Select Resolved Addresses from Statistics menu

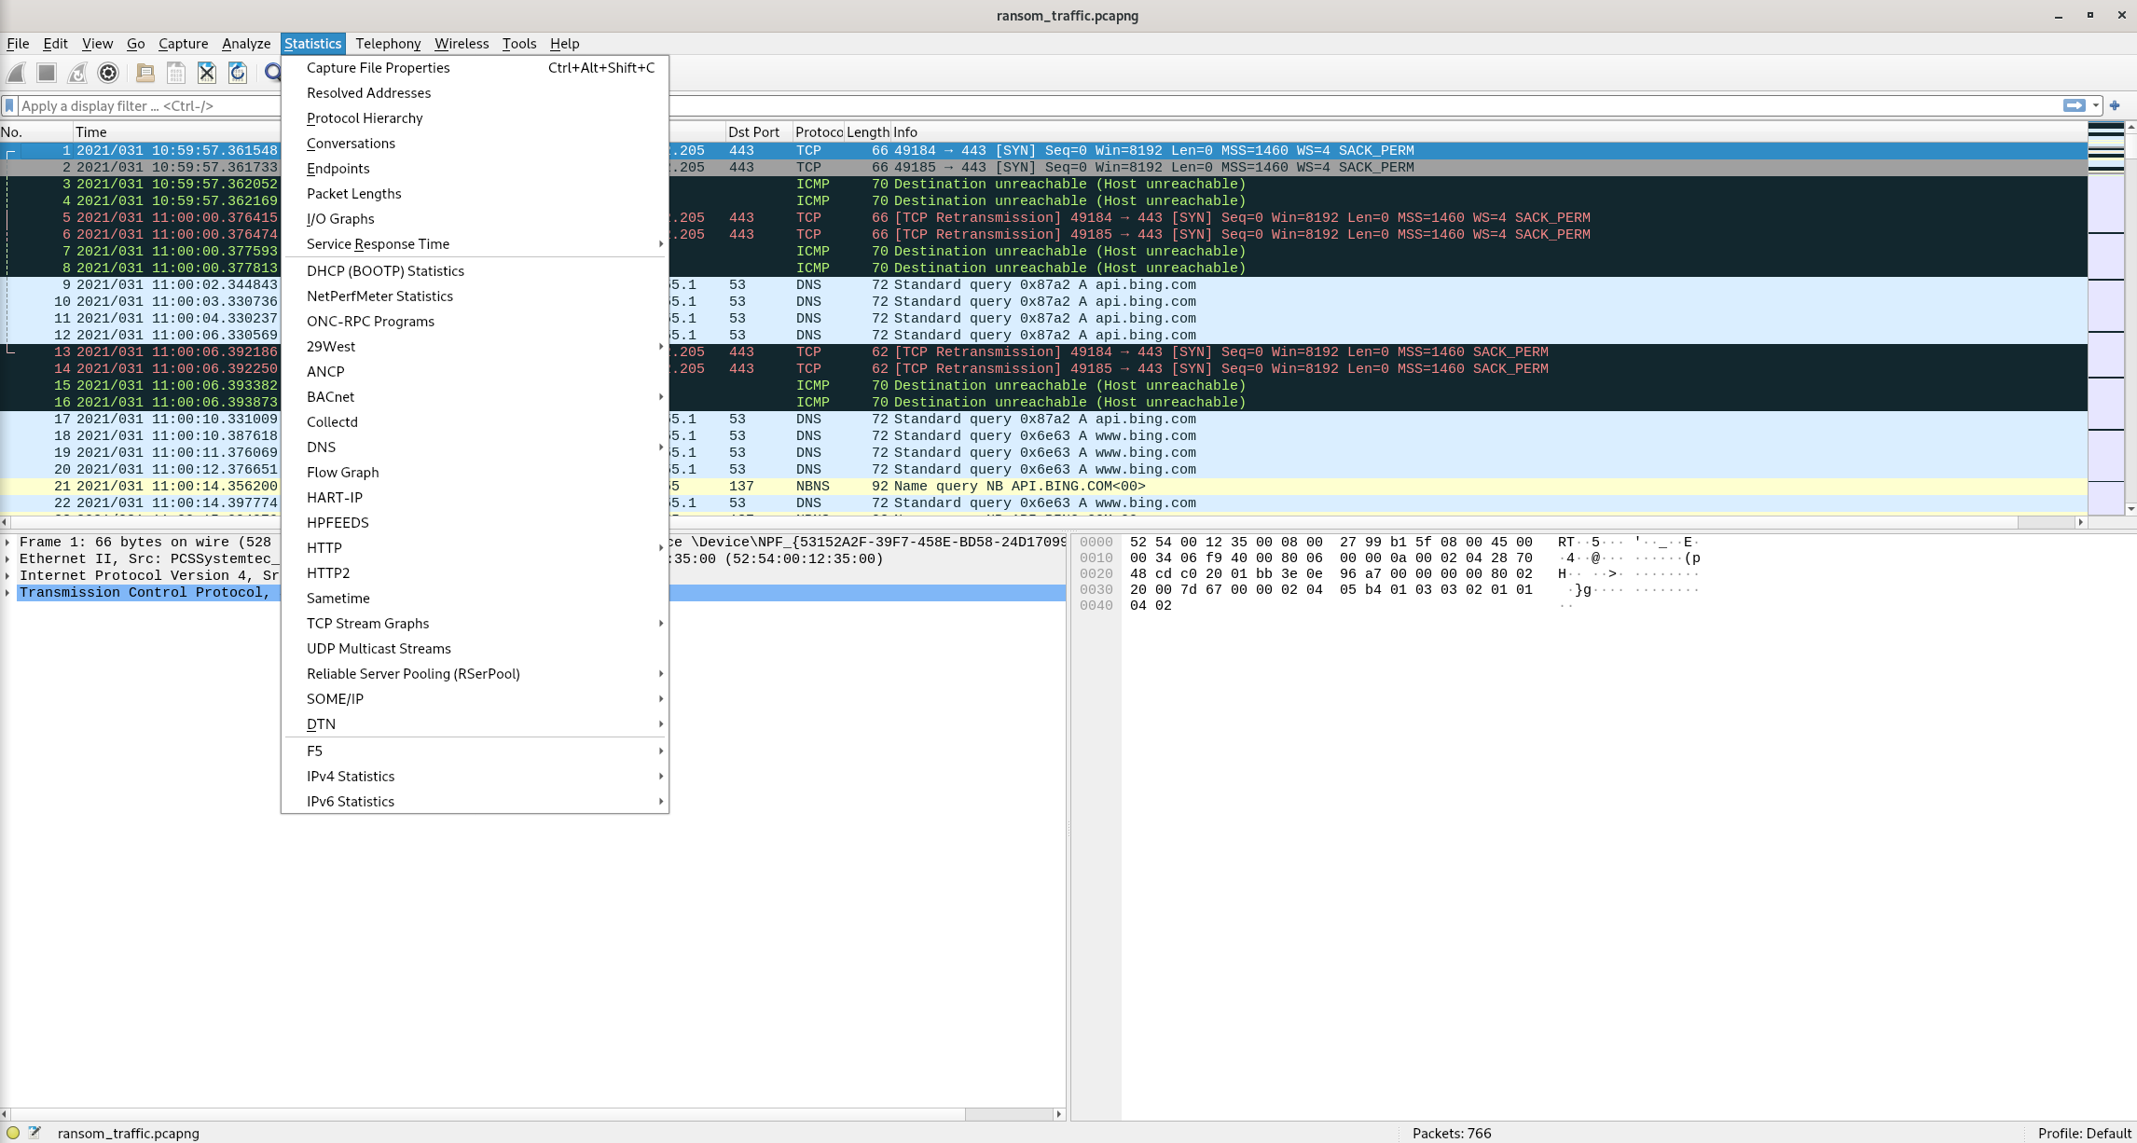coord(475,92)
